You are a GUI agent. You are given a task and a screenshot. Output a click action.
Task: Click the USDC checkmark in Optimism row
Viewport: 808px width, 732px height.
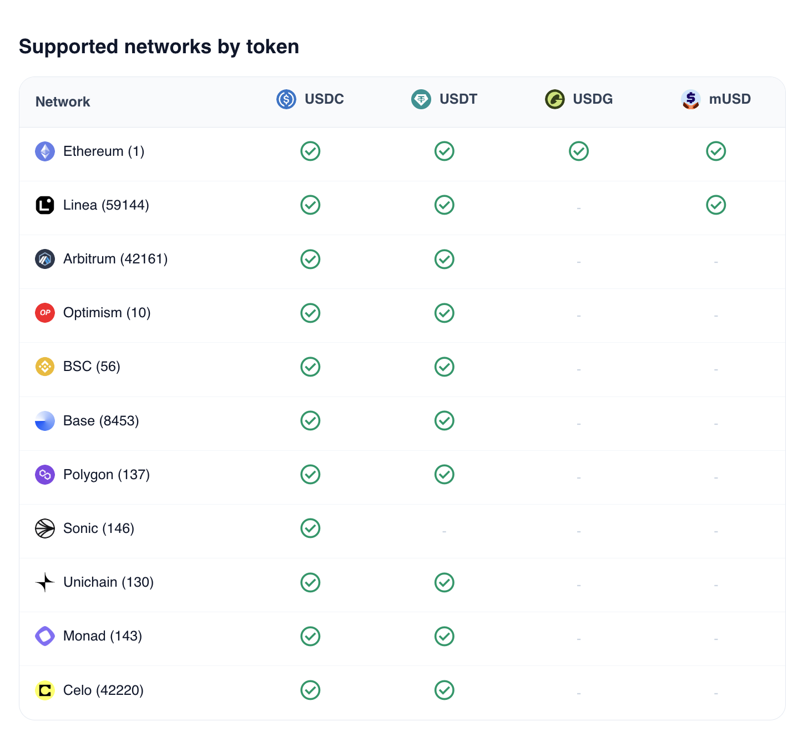coord(310,313)
